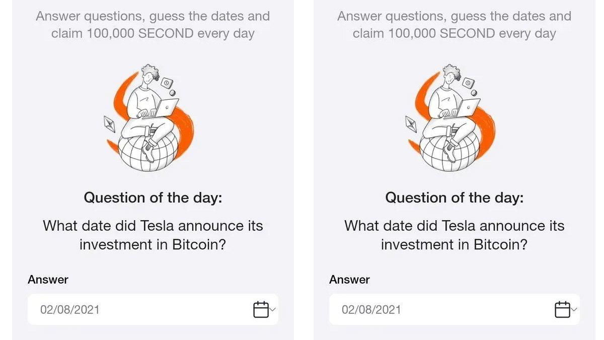Click the laptop in the left illustration
Screen dimensions: 604x340
(166, 107)
